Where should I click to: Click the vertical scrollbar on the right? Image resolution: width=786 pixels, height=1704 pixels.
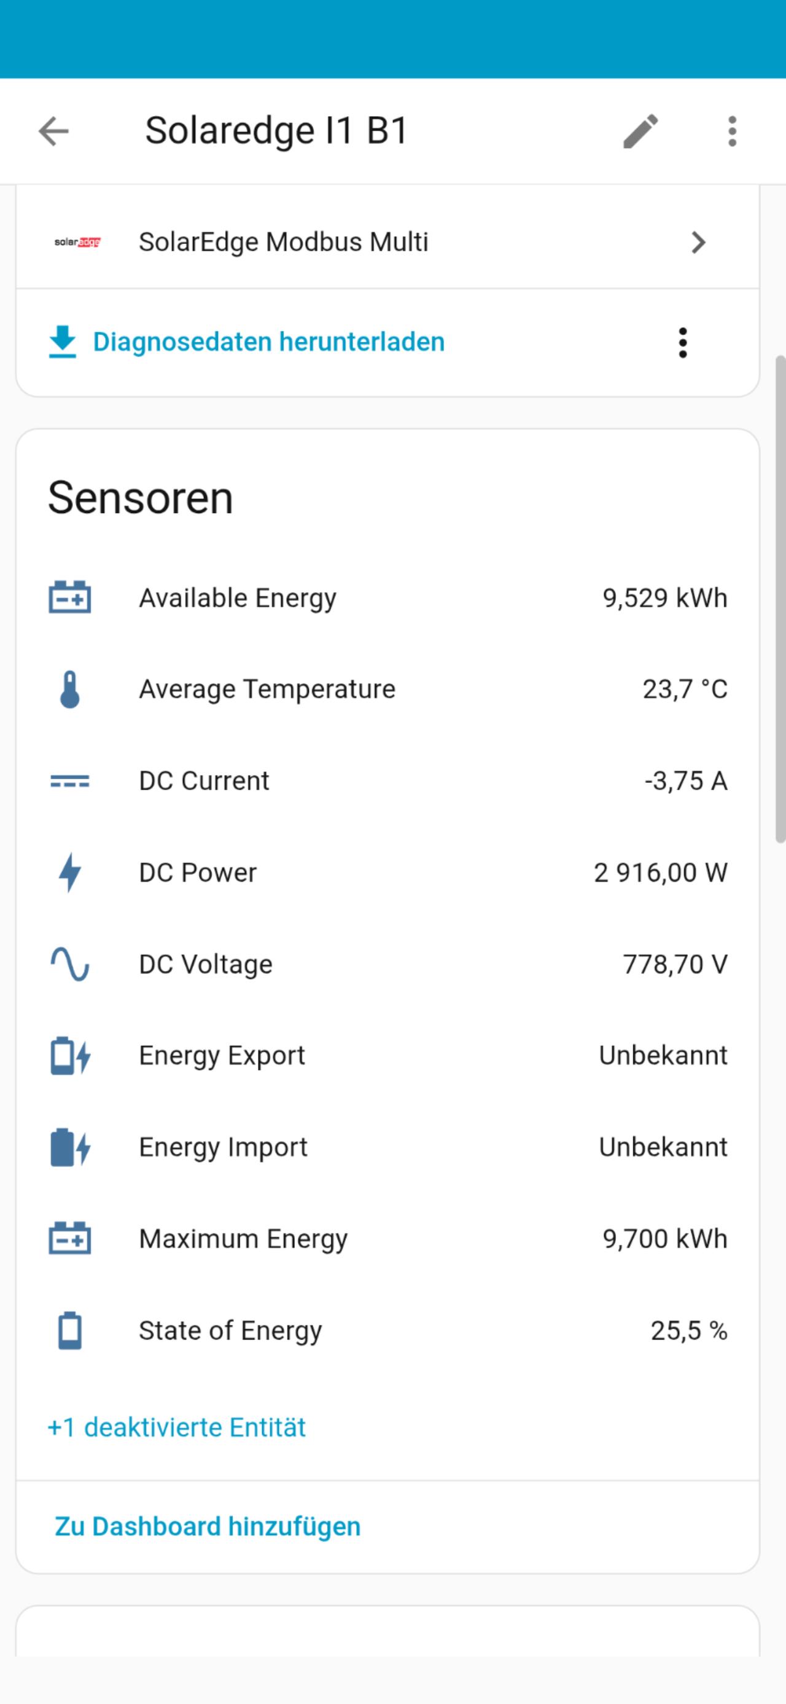click(780, 599)
